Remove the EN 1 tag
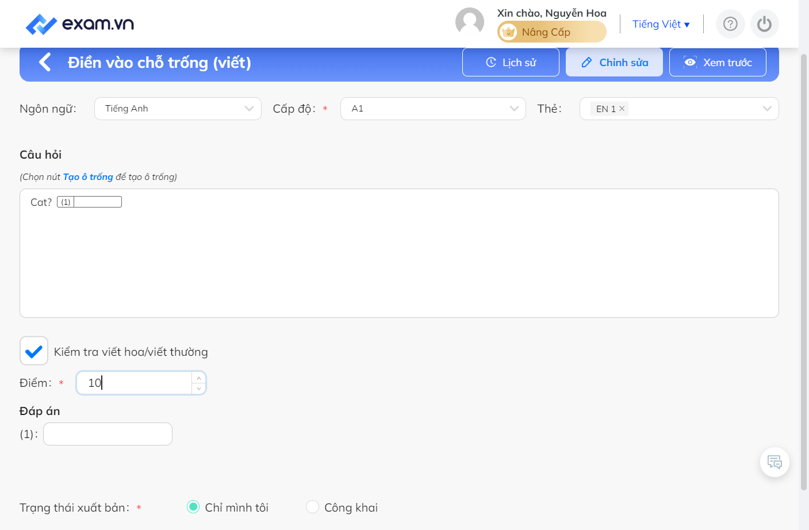The width and height of the screenshot is (809, 530). [622, 109]
